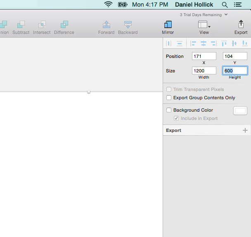Align layers to left edge
The width and height of the screenshot is (251, 237).
193,43
